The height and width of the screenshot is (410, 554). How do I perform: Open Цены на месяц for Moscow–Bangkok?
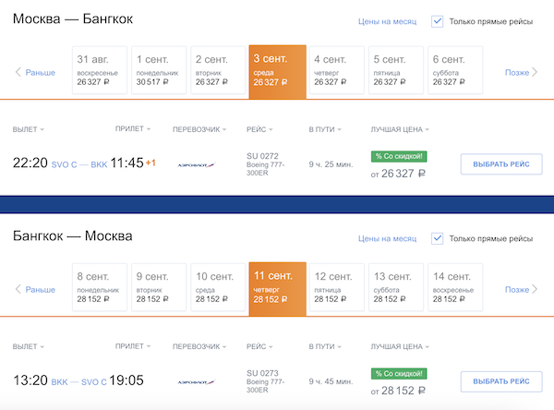[387, 21]
